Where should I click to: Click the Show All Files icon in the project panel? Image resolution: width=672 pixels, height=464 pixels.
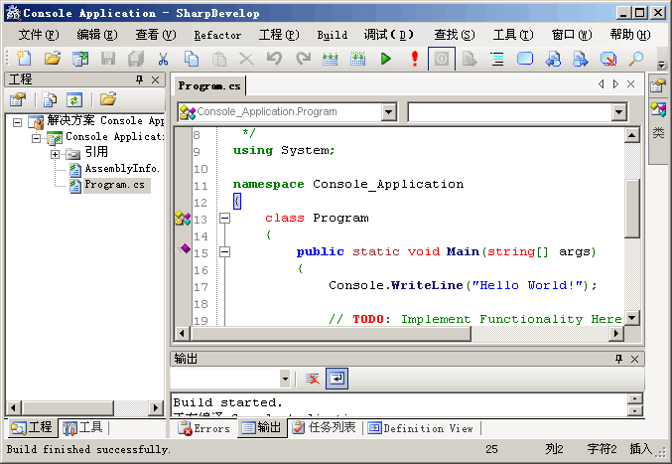[50, 100]
